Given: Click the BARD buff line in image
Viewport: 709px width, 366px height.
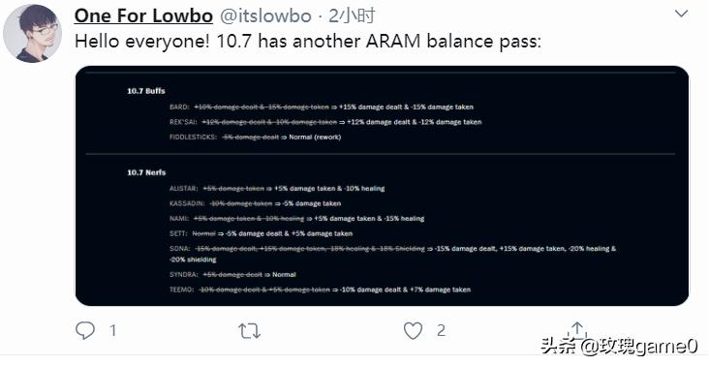Looking at the screenshot, I should click(322, 107).
